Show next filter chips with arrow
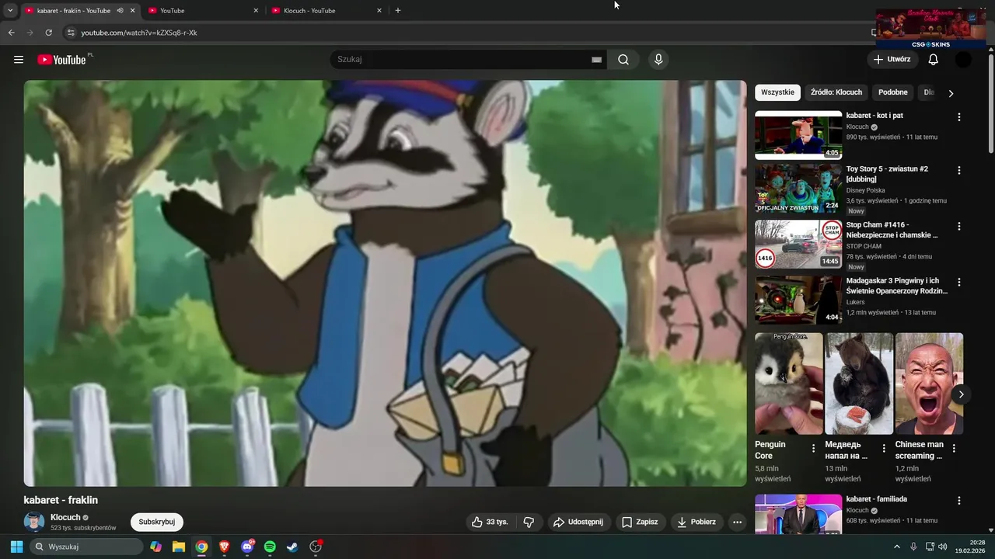 coord(951,93)
